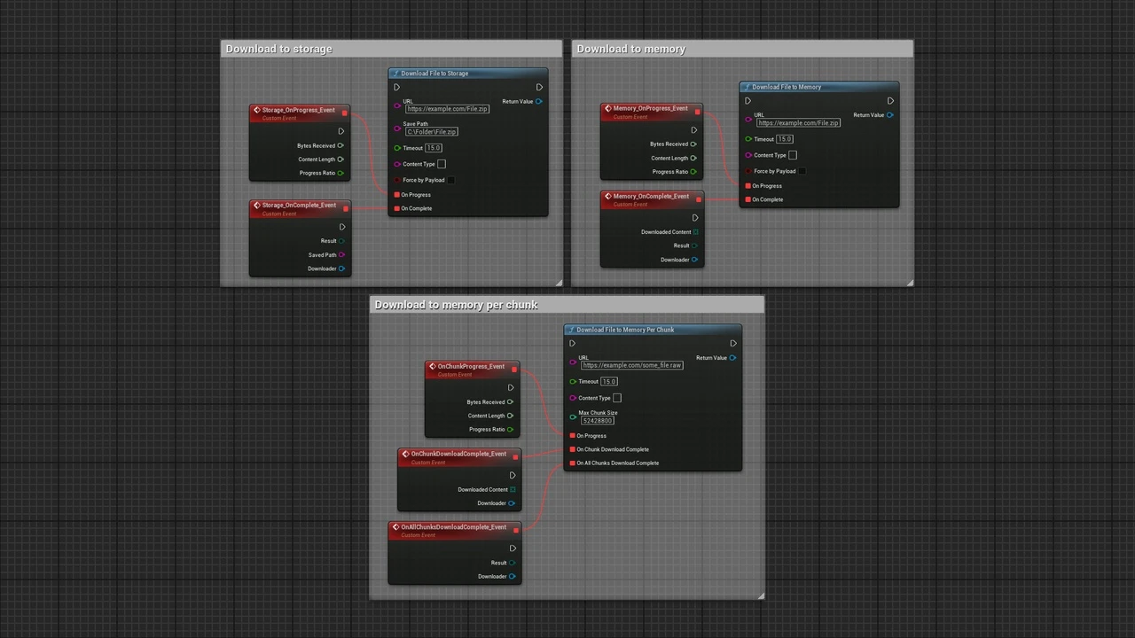Screen dimensions: 1135x638
Task: Click the Downloaded Content pin on OnChunkDownloadComplete_Event
Action: coord(513,489)
